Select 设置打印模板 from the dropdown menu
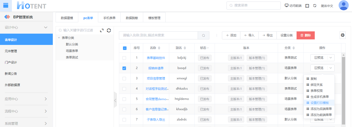Viewport: 352px width, 127px height. point(319,103)
